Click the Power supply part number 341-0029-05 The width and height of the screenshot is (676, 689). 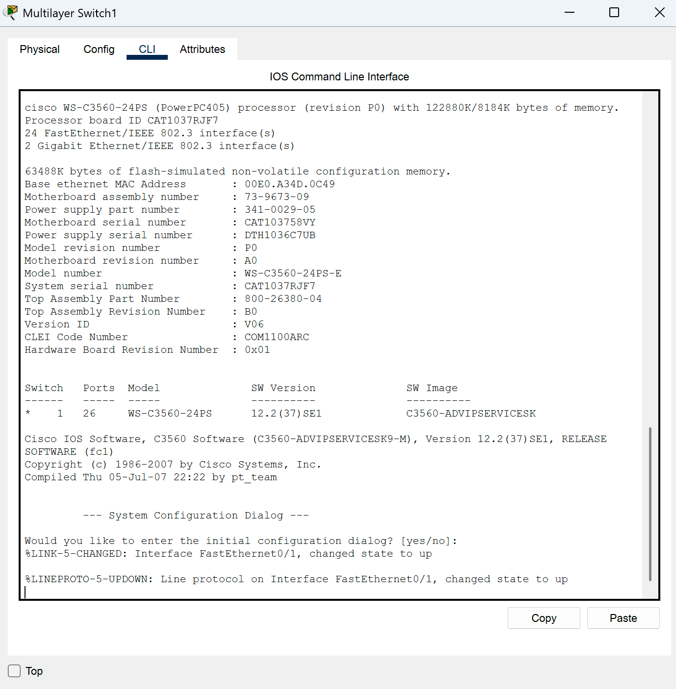280,210
